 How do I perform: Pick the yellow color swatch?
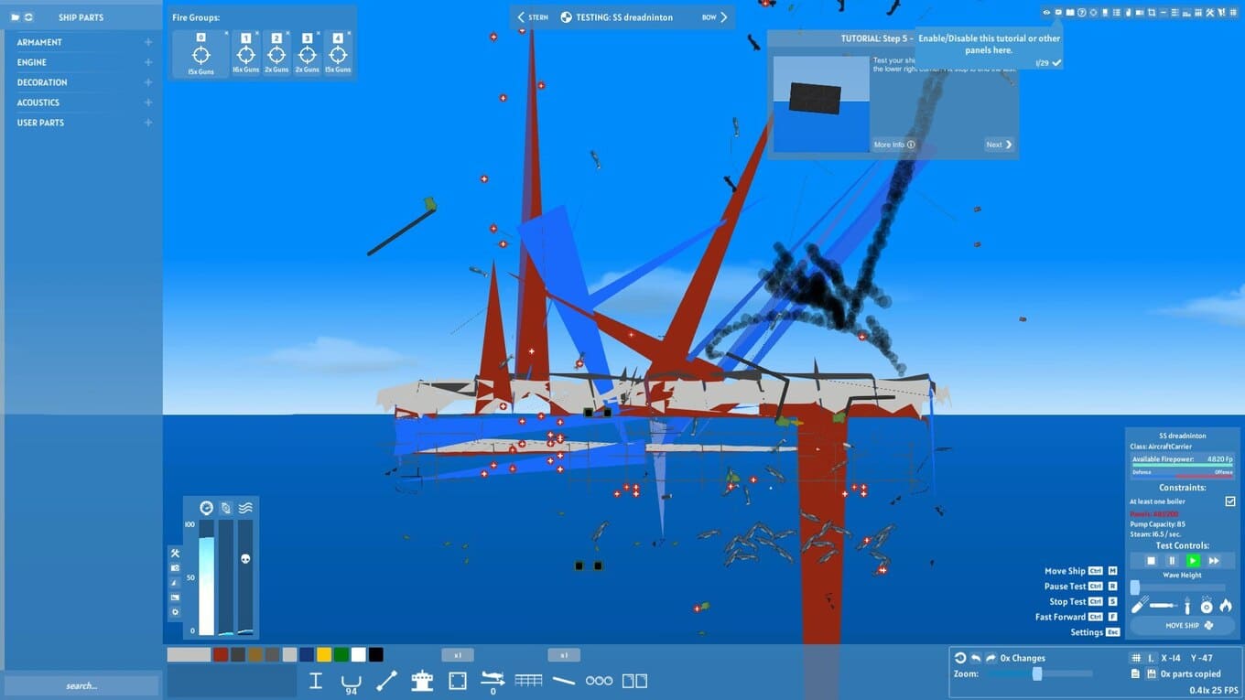point(324,655)
